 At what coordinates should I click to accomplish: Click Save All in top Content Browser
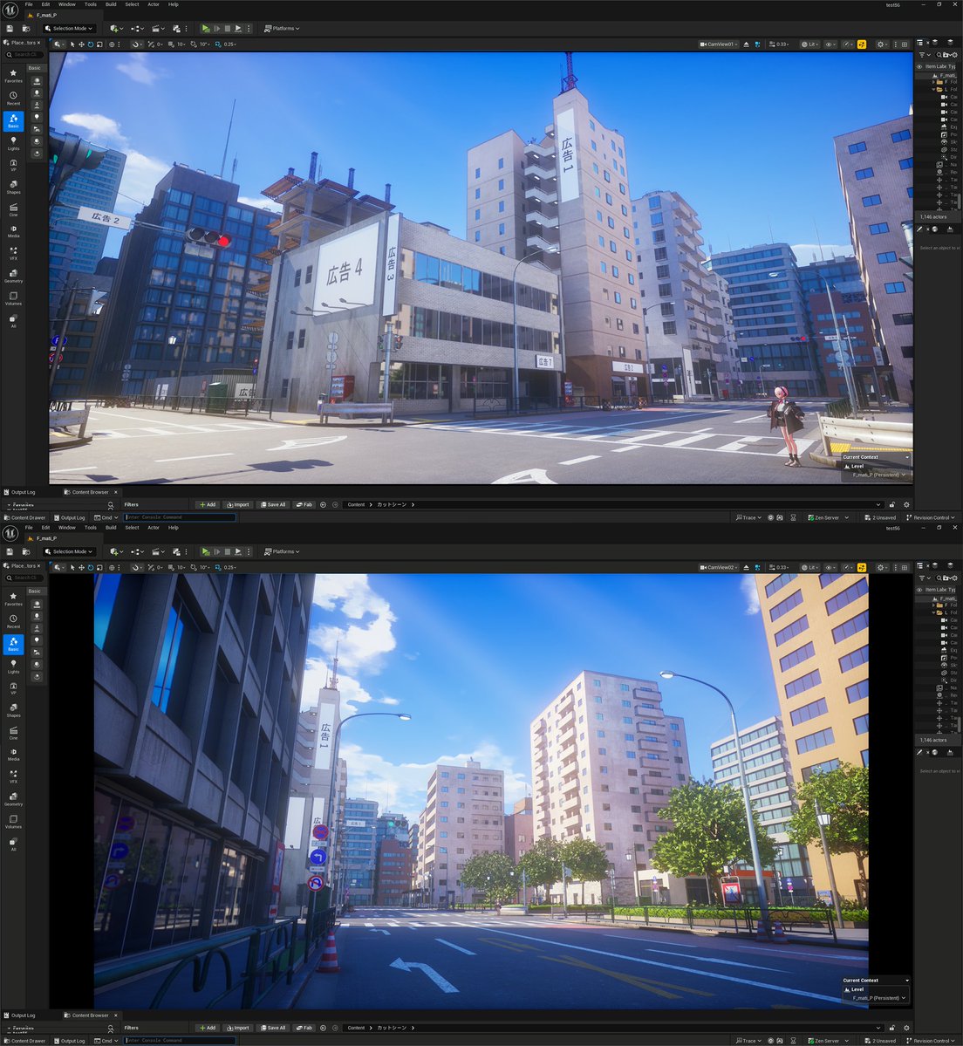[x=273, y=505]
